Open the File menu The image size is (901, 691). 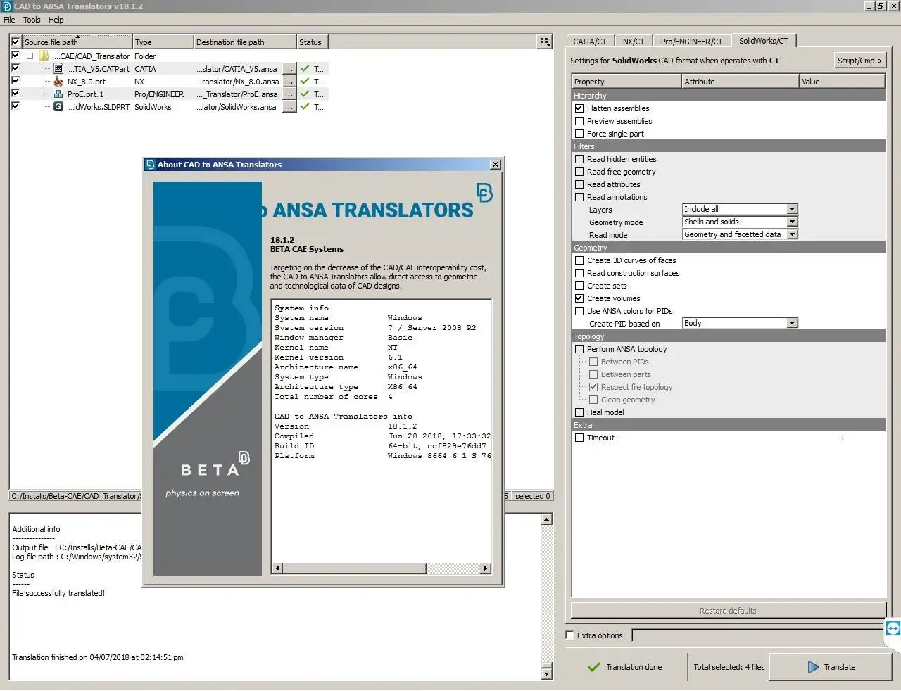pos(9,20)
